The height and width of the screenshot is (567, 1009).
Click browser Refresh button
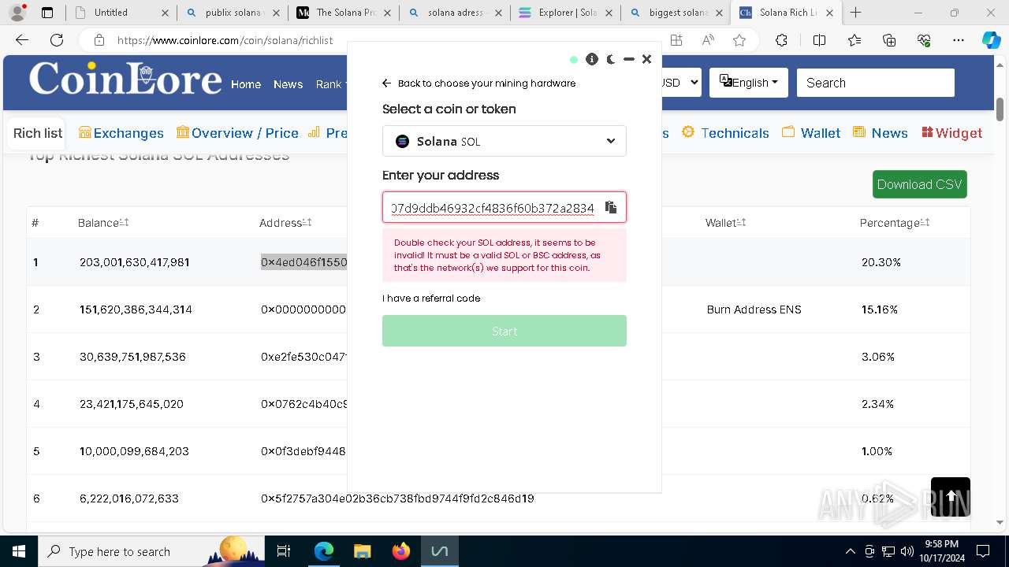coord(57,40)
